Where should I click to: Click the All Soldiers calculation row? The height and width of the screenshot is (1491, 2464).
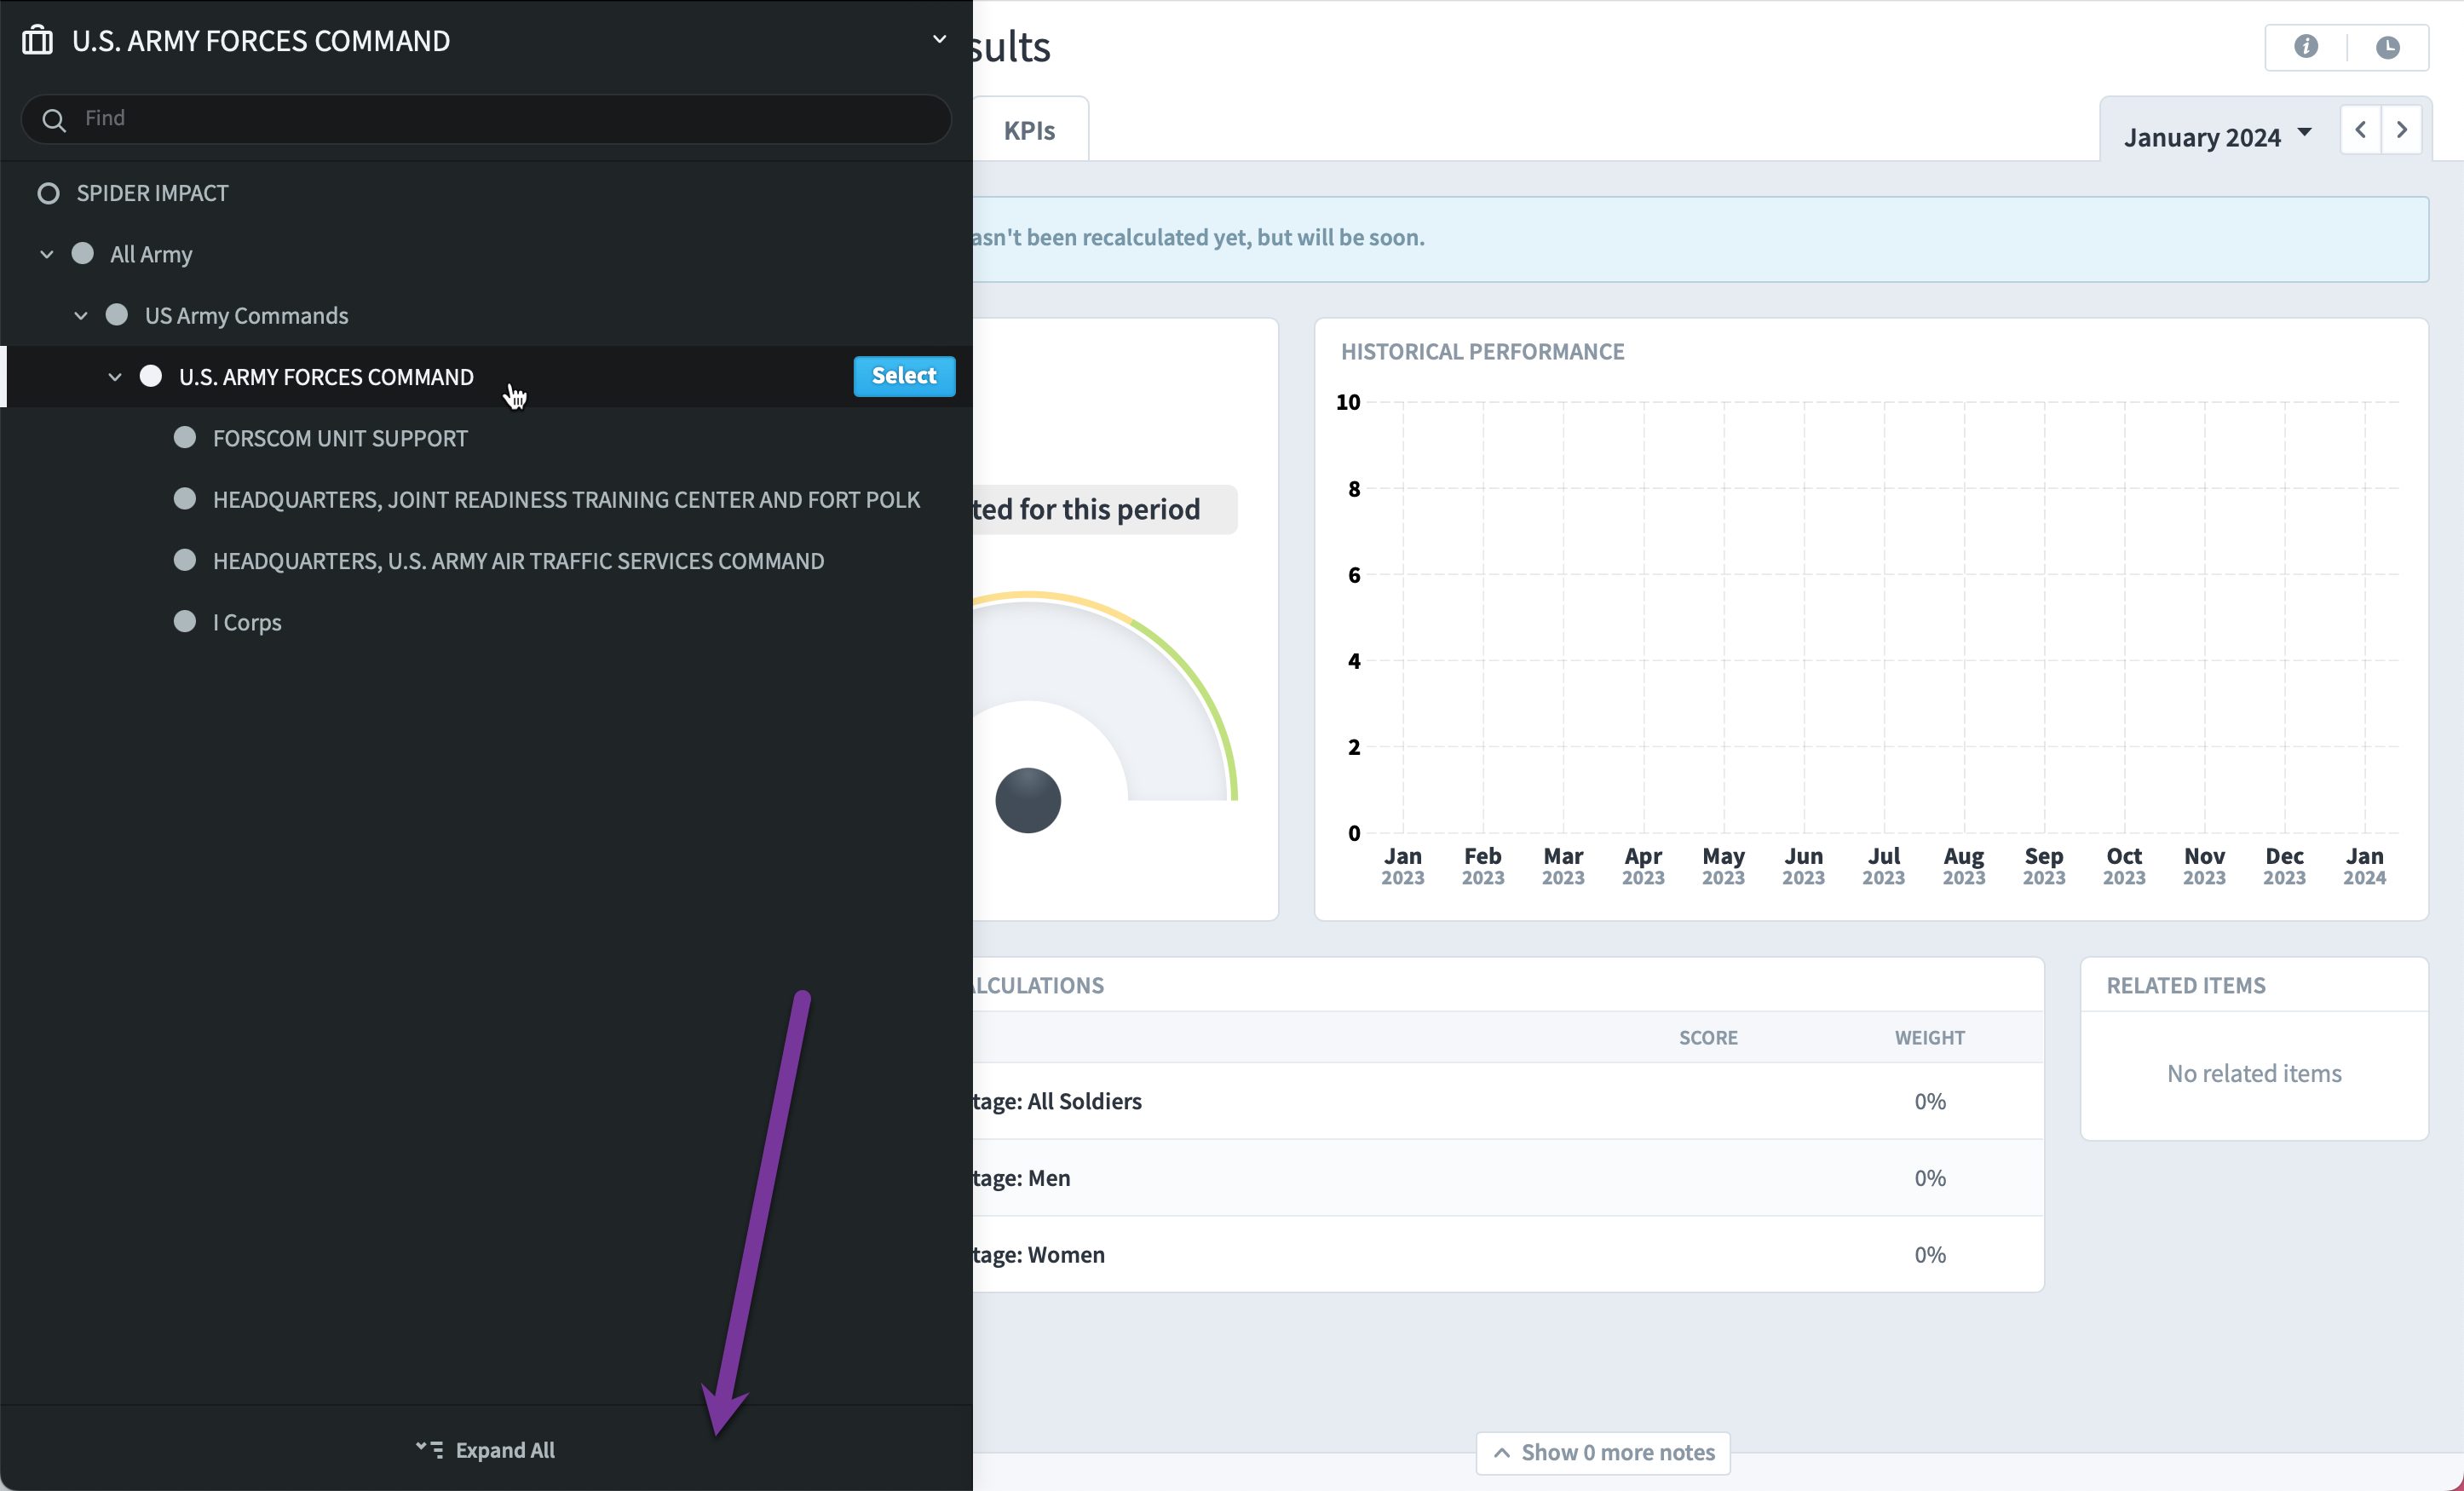(x=1508, y=1101)
